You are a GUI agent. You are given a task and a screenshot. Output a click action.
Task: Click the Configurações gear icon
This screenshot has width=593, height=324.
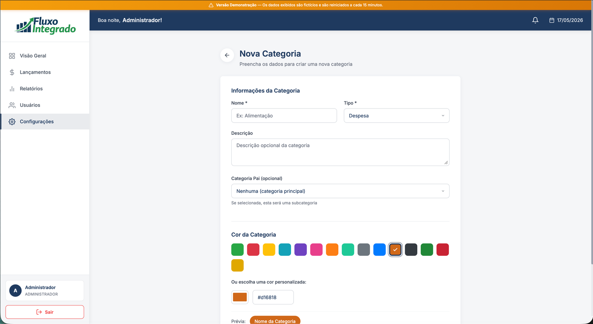coord(12,122)
